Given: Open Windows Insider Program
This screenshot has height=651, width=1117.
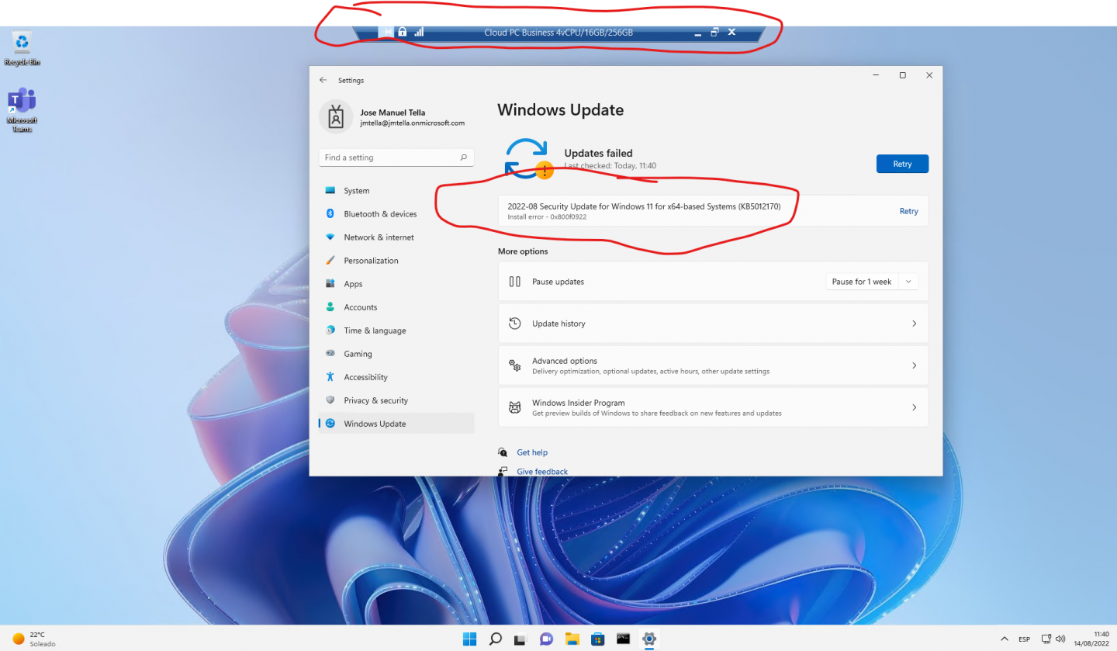Looking at the screenshot, I should pos(713,407).
